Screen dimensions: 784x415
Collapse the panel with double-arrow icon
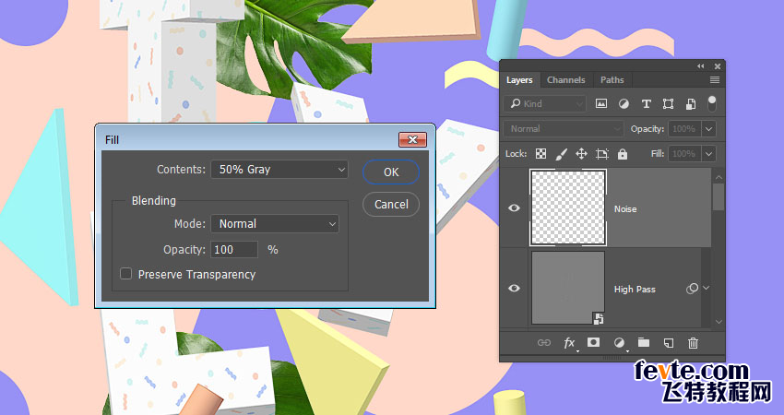tap(700, 66)
